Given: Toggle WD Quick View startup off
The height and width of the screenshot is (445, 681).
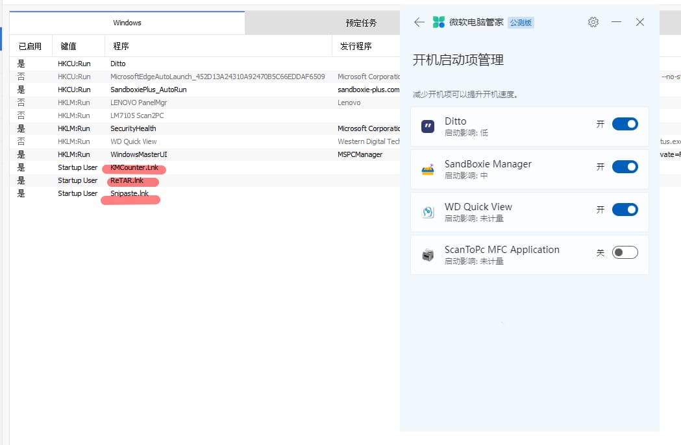Looking at the screenshot, I should pyautogui.click(x=625, y=210).
